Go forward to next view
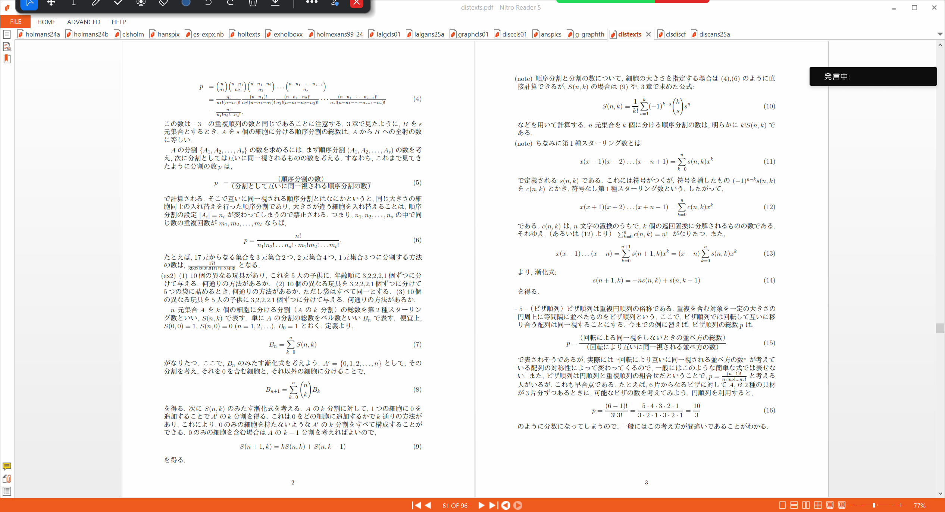 pos(518,505)
